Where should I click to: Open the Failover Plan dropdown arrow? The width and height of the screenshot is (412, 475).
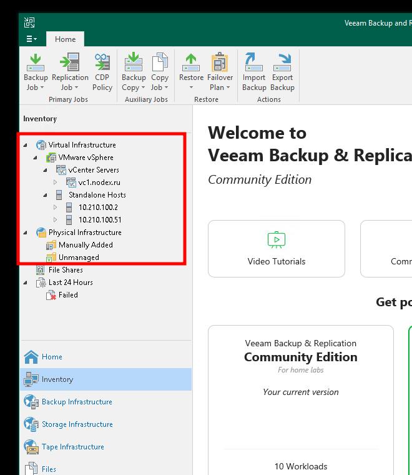tap(228, 87)
